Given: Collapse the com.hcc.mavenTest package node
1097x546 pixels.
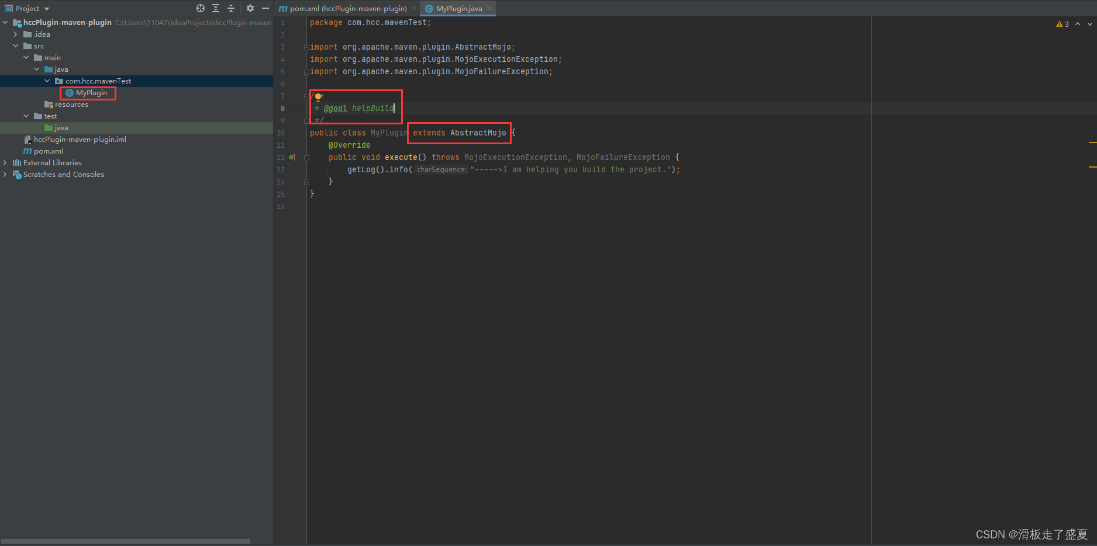Looking at the screenshot, I should tap(47, 81).
